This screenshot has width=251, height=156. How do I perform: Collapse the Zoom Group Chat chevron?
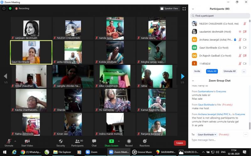193,81
